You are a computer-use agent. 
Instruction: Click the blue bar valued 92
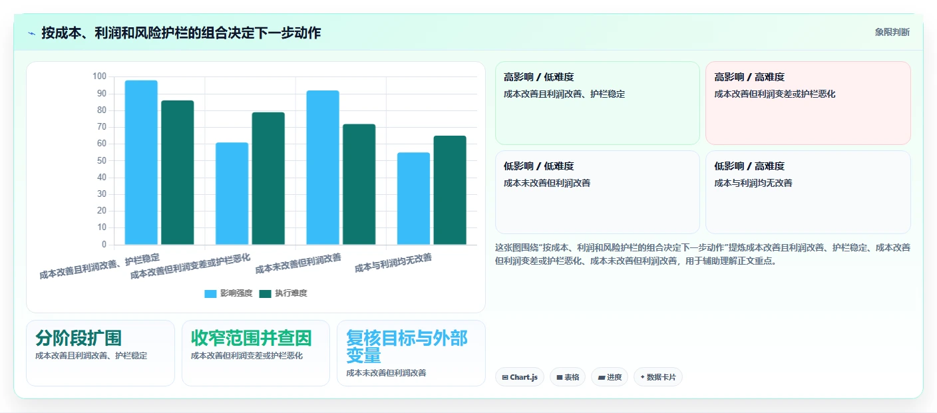(x=323, y=168)
